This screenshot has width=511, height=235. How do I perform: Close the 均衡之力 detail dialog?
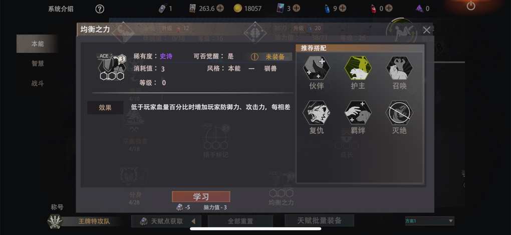click(x=427, y=30)
